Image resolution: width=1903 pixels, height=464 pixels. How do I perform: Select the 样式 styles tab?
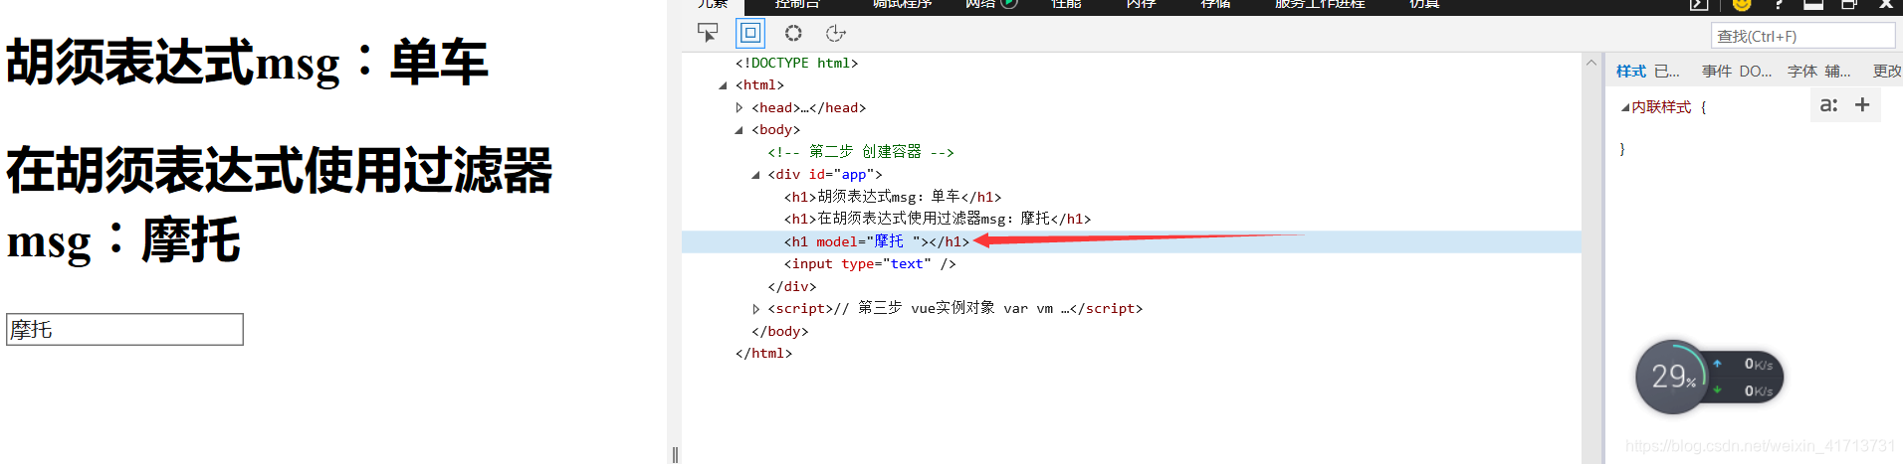tap(1631, 71)
